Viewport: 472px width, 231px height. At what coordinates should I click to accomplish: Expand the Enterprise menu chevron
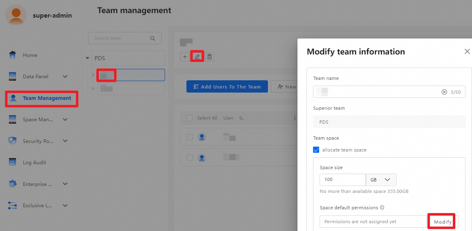pyautogui.click(x=65, y=184)
